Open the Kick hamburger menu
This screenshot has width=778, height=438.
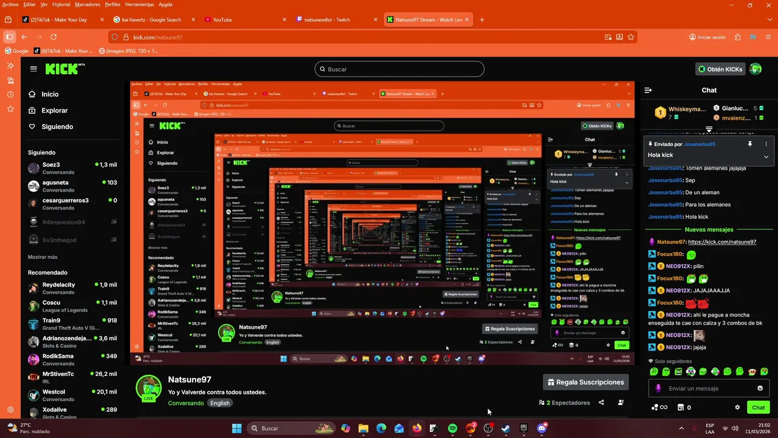(33, 69)
